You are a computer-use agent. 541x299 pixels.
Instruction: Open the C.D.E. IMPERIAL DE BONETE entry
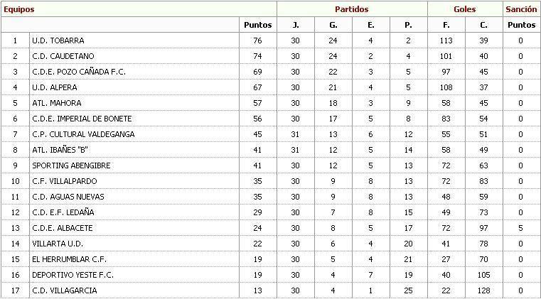82,119
